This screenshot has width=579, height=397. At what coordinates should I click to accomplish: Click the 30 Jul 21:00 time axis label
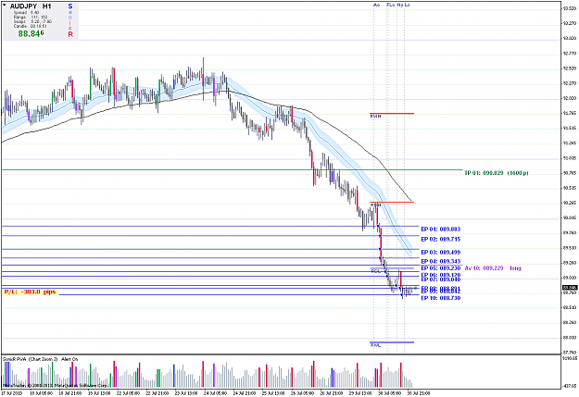[x=419, y=393]
